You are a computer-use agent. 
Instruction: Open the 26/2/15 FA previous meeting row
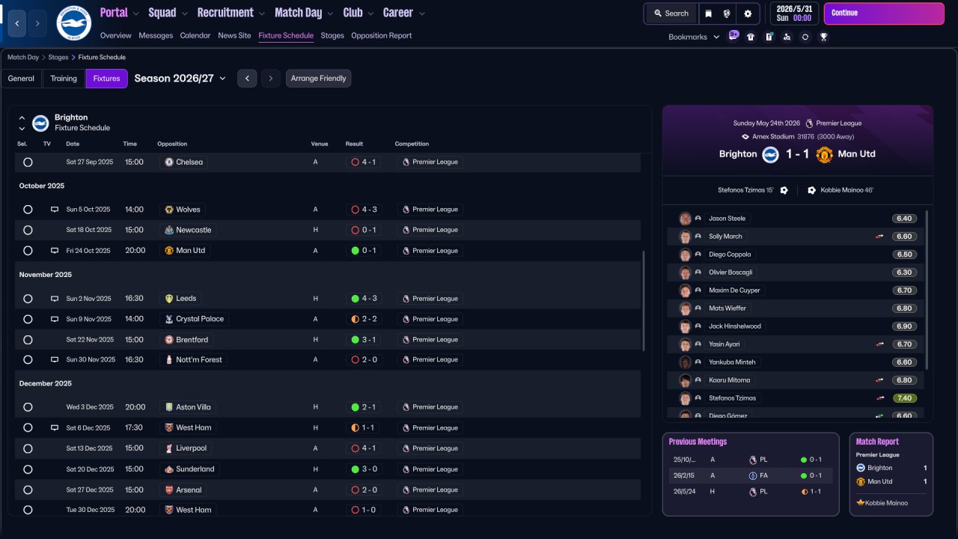(751, 476)
